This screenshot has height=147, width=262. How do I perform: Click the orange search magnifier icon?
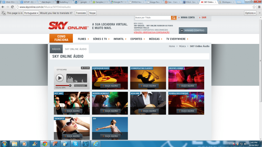pyautogui.click(x=174, y=18)
